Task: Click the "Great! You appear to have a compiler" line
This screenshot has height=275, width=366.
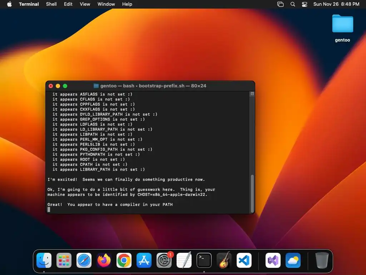Action: tap(110, 204)
